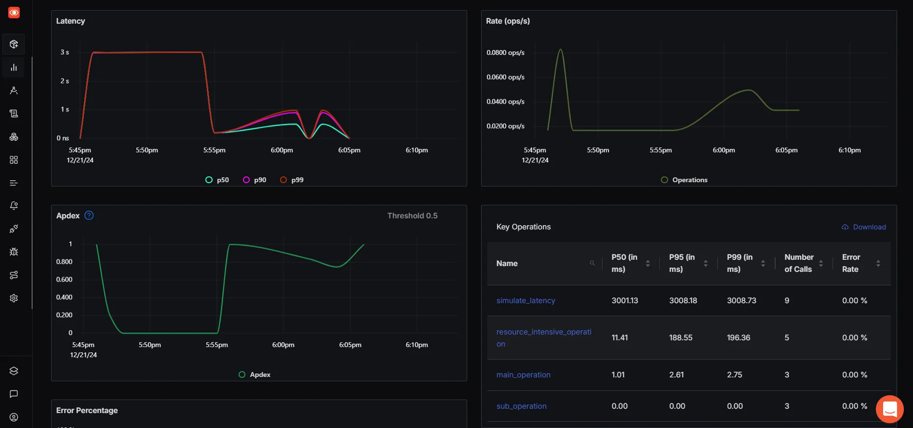Open Integrations plug icon in sidebar
This screenshot has height=428, width=913.
[x=14, y=229]
